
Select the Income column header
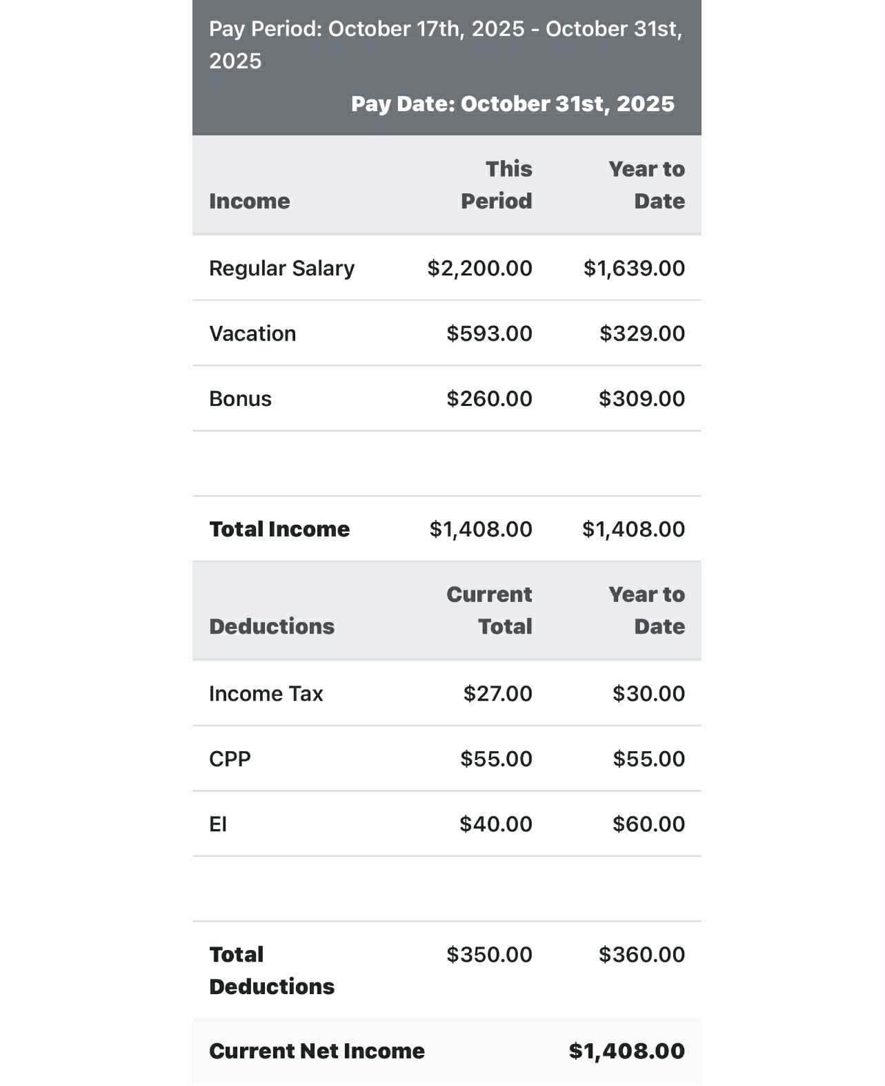(250, 201)
